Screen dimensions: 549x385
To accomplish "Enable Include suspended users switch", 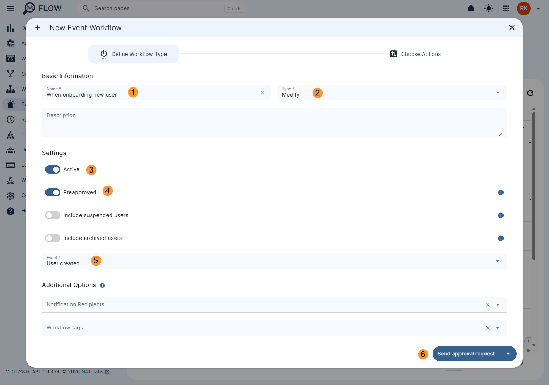I will (x=53, y=215).
